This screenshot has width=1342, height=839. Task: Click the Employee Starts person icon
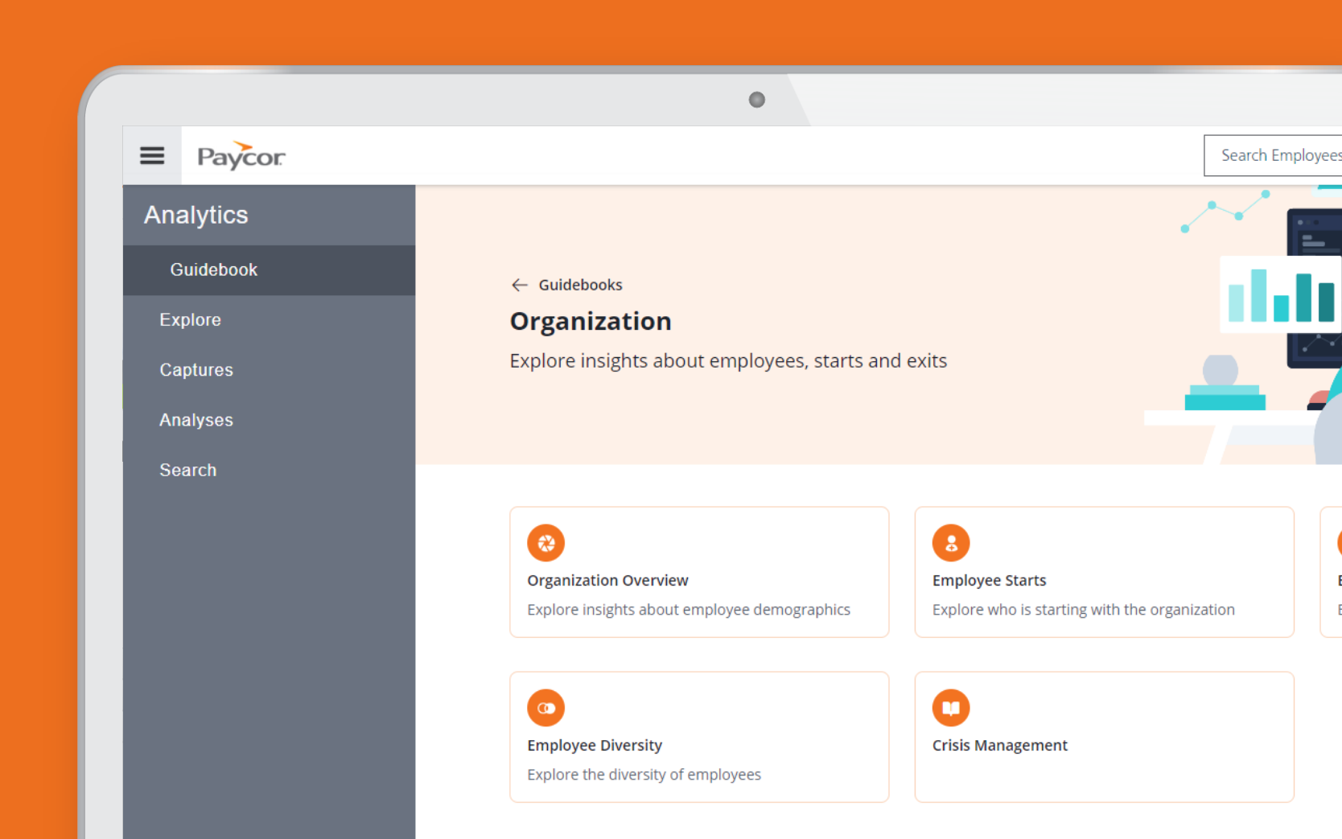(951, 543)
